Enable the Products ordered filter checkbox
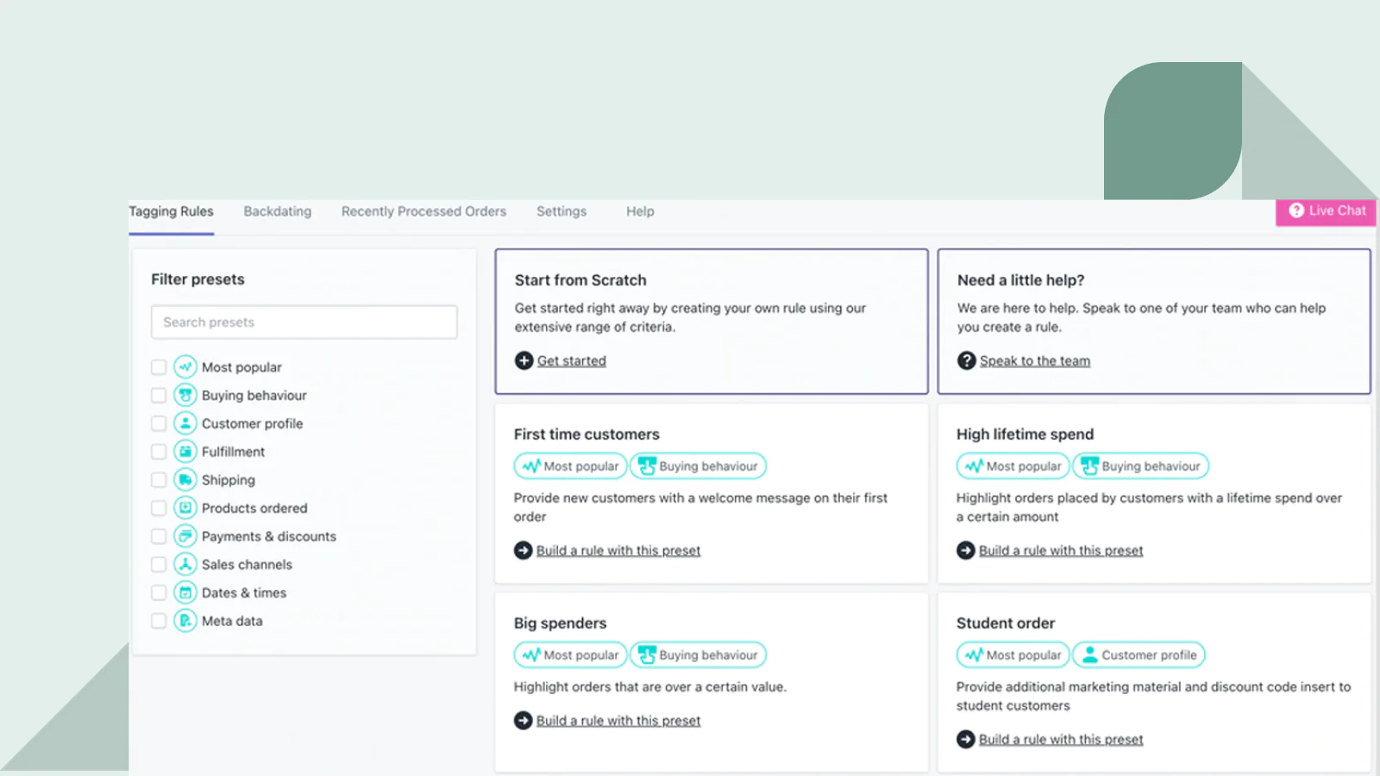 [159, 508]
